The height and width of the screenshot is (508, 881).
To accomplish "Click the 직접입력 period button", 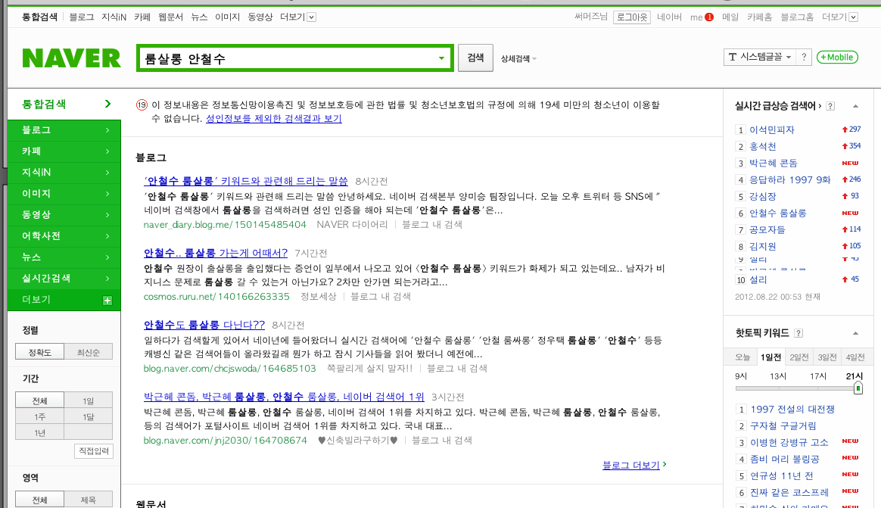I will click(94, 450).
